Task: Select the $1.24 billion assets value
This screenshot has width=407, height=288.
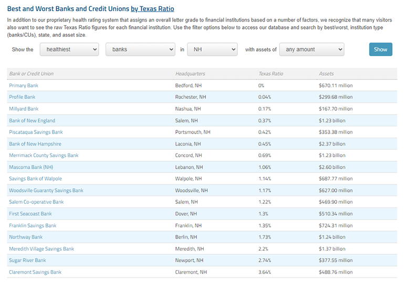Action: [332, 237]
